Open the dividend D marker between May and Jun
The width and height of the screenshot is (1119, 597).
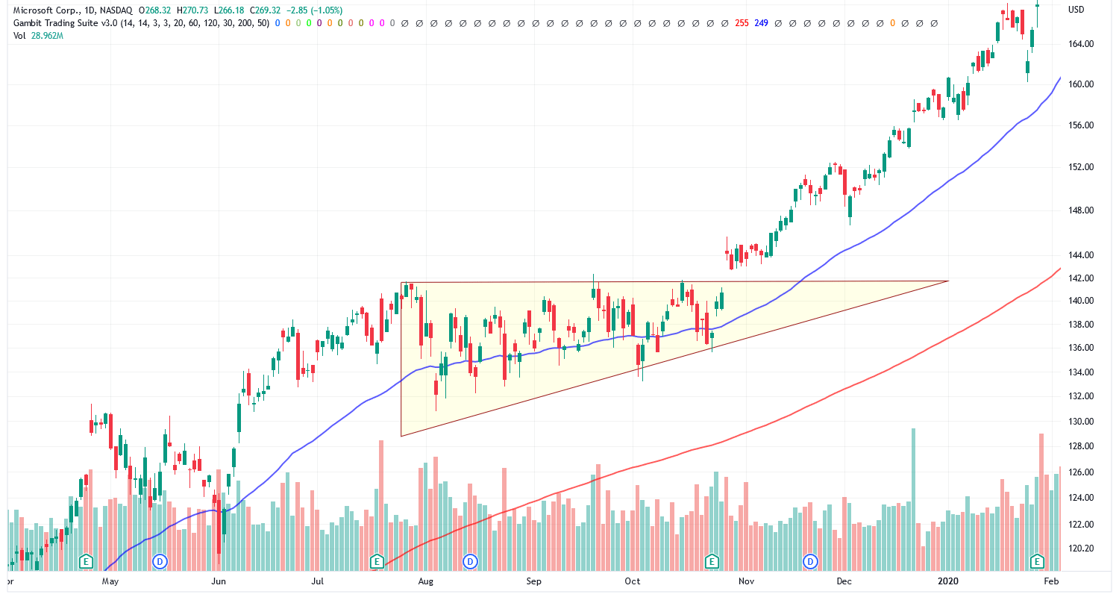[159, 560]
